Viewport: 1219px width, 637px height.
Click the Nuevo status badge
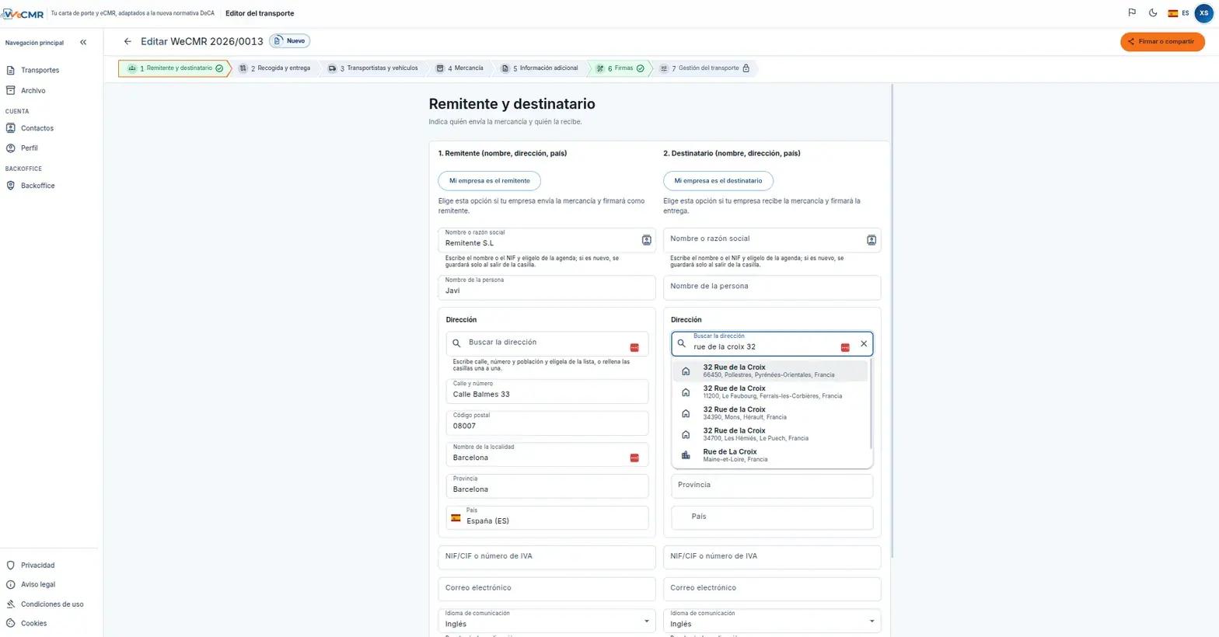[x=289, y=41]
